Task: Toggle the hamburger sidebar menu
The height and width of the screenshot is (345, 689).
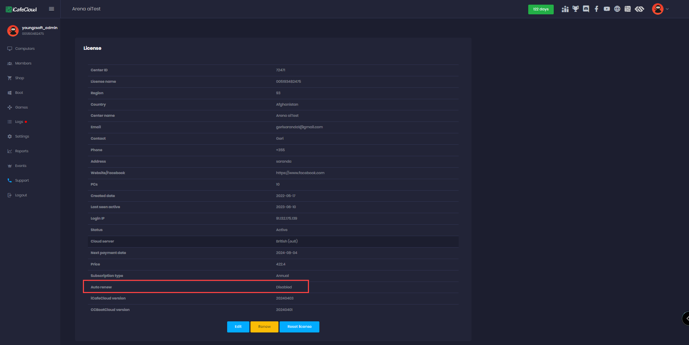Action: [x=52, y=9]
